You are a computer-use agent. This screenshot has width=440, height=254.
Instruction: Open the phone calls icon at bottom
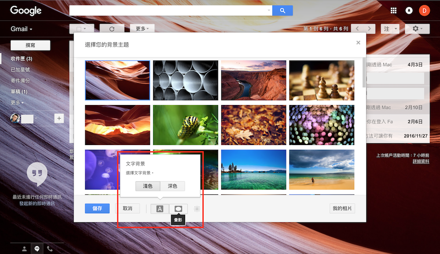(50, 249)
